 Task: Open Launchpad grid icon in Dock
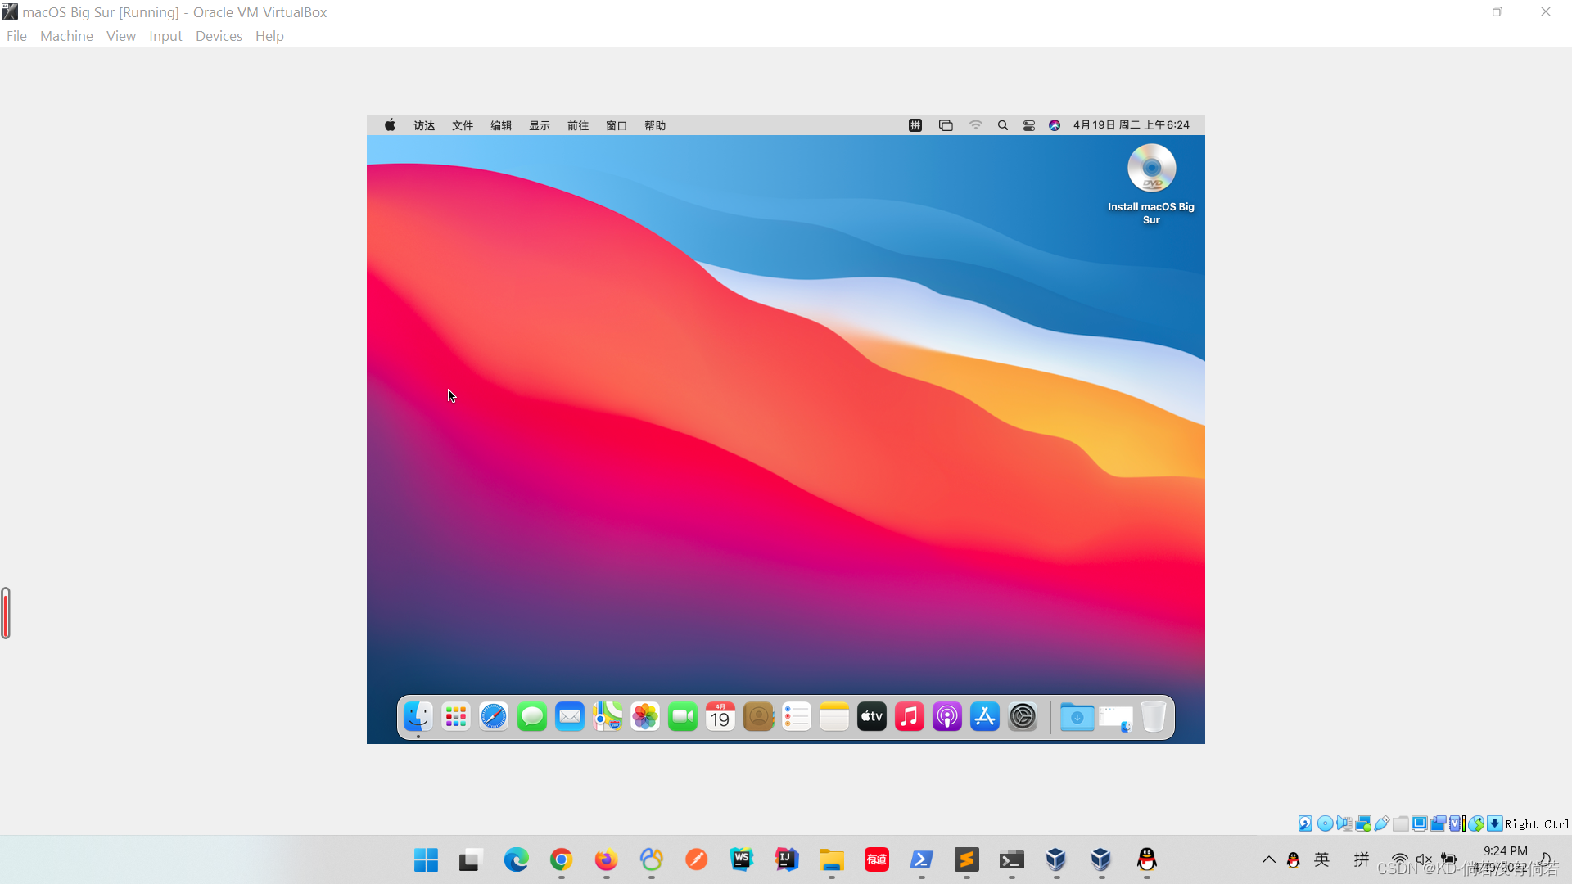(x=454, y=717)
